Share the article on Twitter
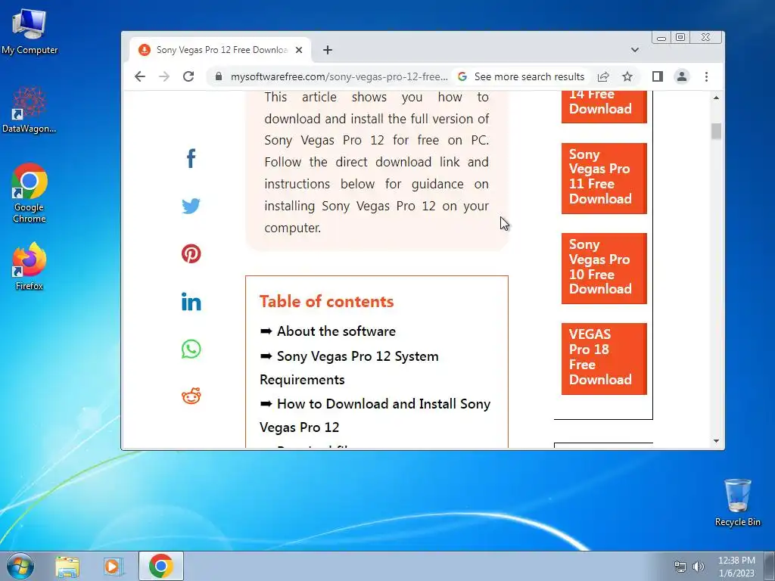 tap(191, 206)
